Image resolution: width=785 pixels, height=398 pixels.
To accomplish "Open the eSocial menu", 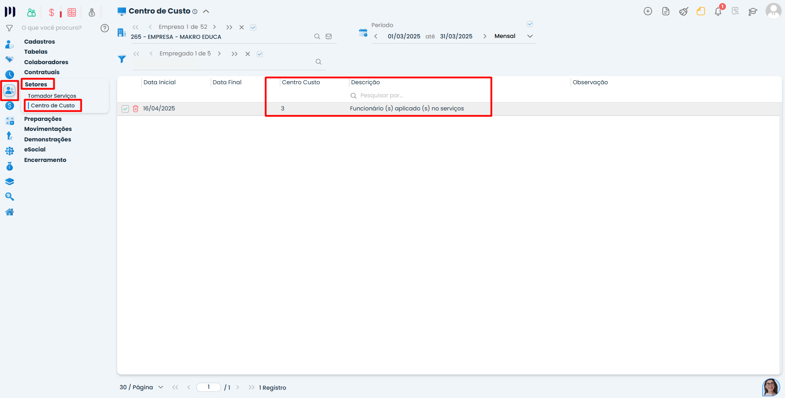I will (35, 150).
